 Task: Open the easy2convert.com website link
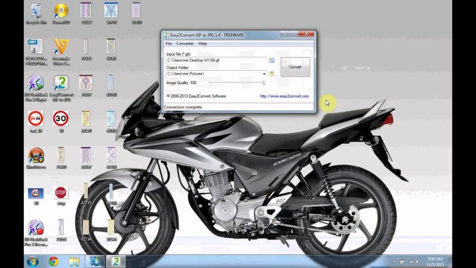pos(284,96)
